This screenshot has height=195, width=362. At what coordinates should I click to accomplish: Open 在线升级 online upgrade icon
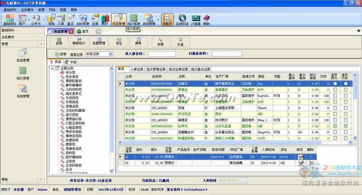point(182,19)
